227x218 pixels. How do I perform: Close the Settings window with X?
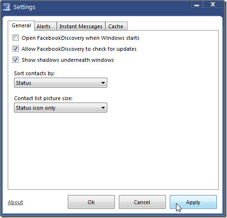click(213, 5)
